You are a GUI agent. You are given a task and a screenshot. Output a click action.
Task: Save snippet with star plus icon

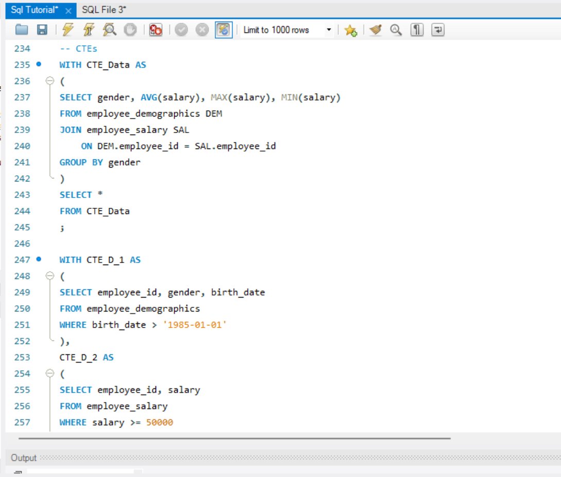351,30
